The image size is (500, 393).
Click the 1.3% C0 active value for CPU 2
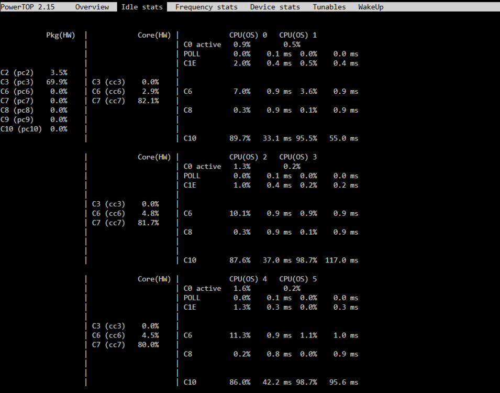coord(242,167)
